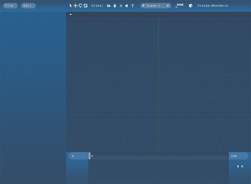Close Scene-1 with the X button

click(167, 6)
